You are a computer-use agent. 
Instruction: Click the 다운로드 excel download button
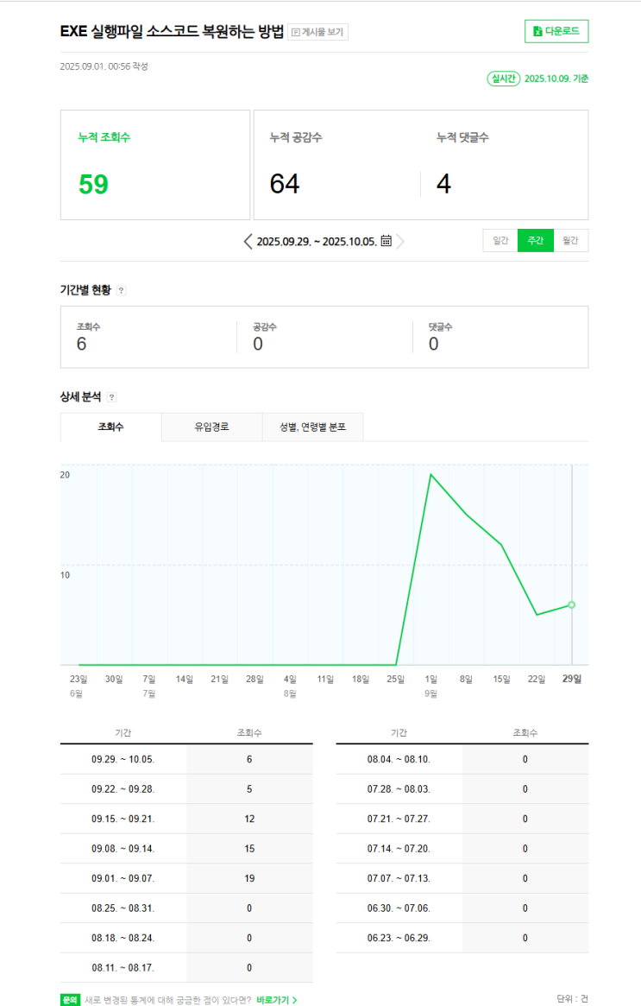[x=556, y=31]
